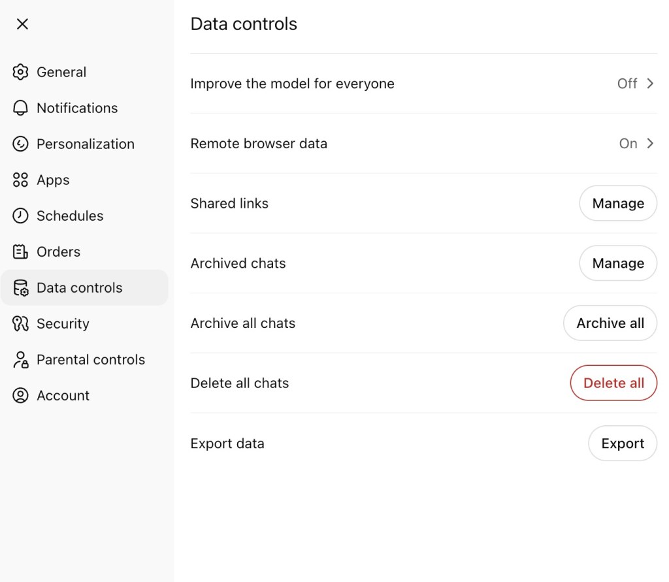669x582 pixels.
Task: Close the settings panel with X
Action: click(x=22, y=24)
